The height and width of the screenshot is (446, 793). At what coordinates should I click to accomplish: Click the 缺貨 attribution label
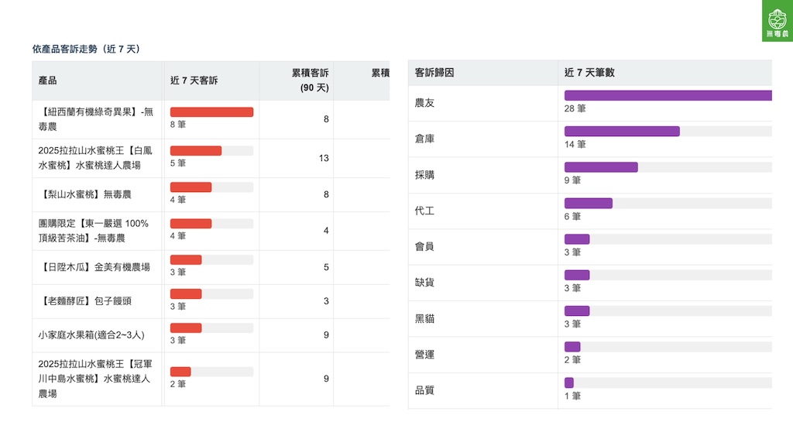click(x=424, y=283)
